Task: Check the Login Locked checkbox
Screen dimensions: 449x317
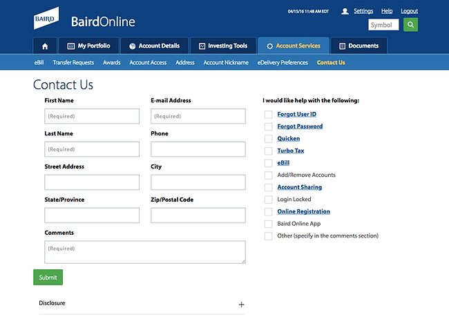Action: coord(268,200)
